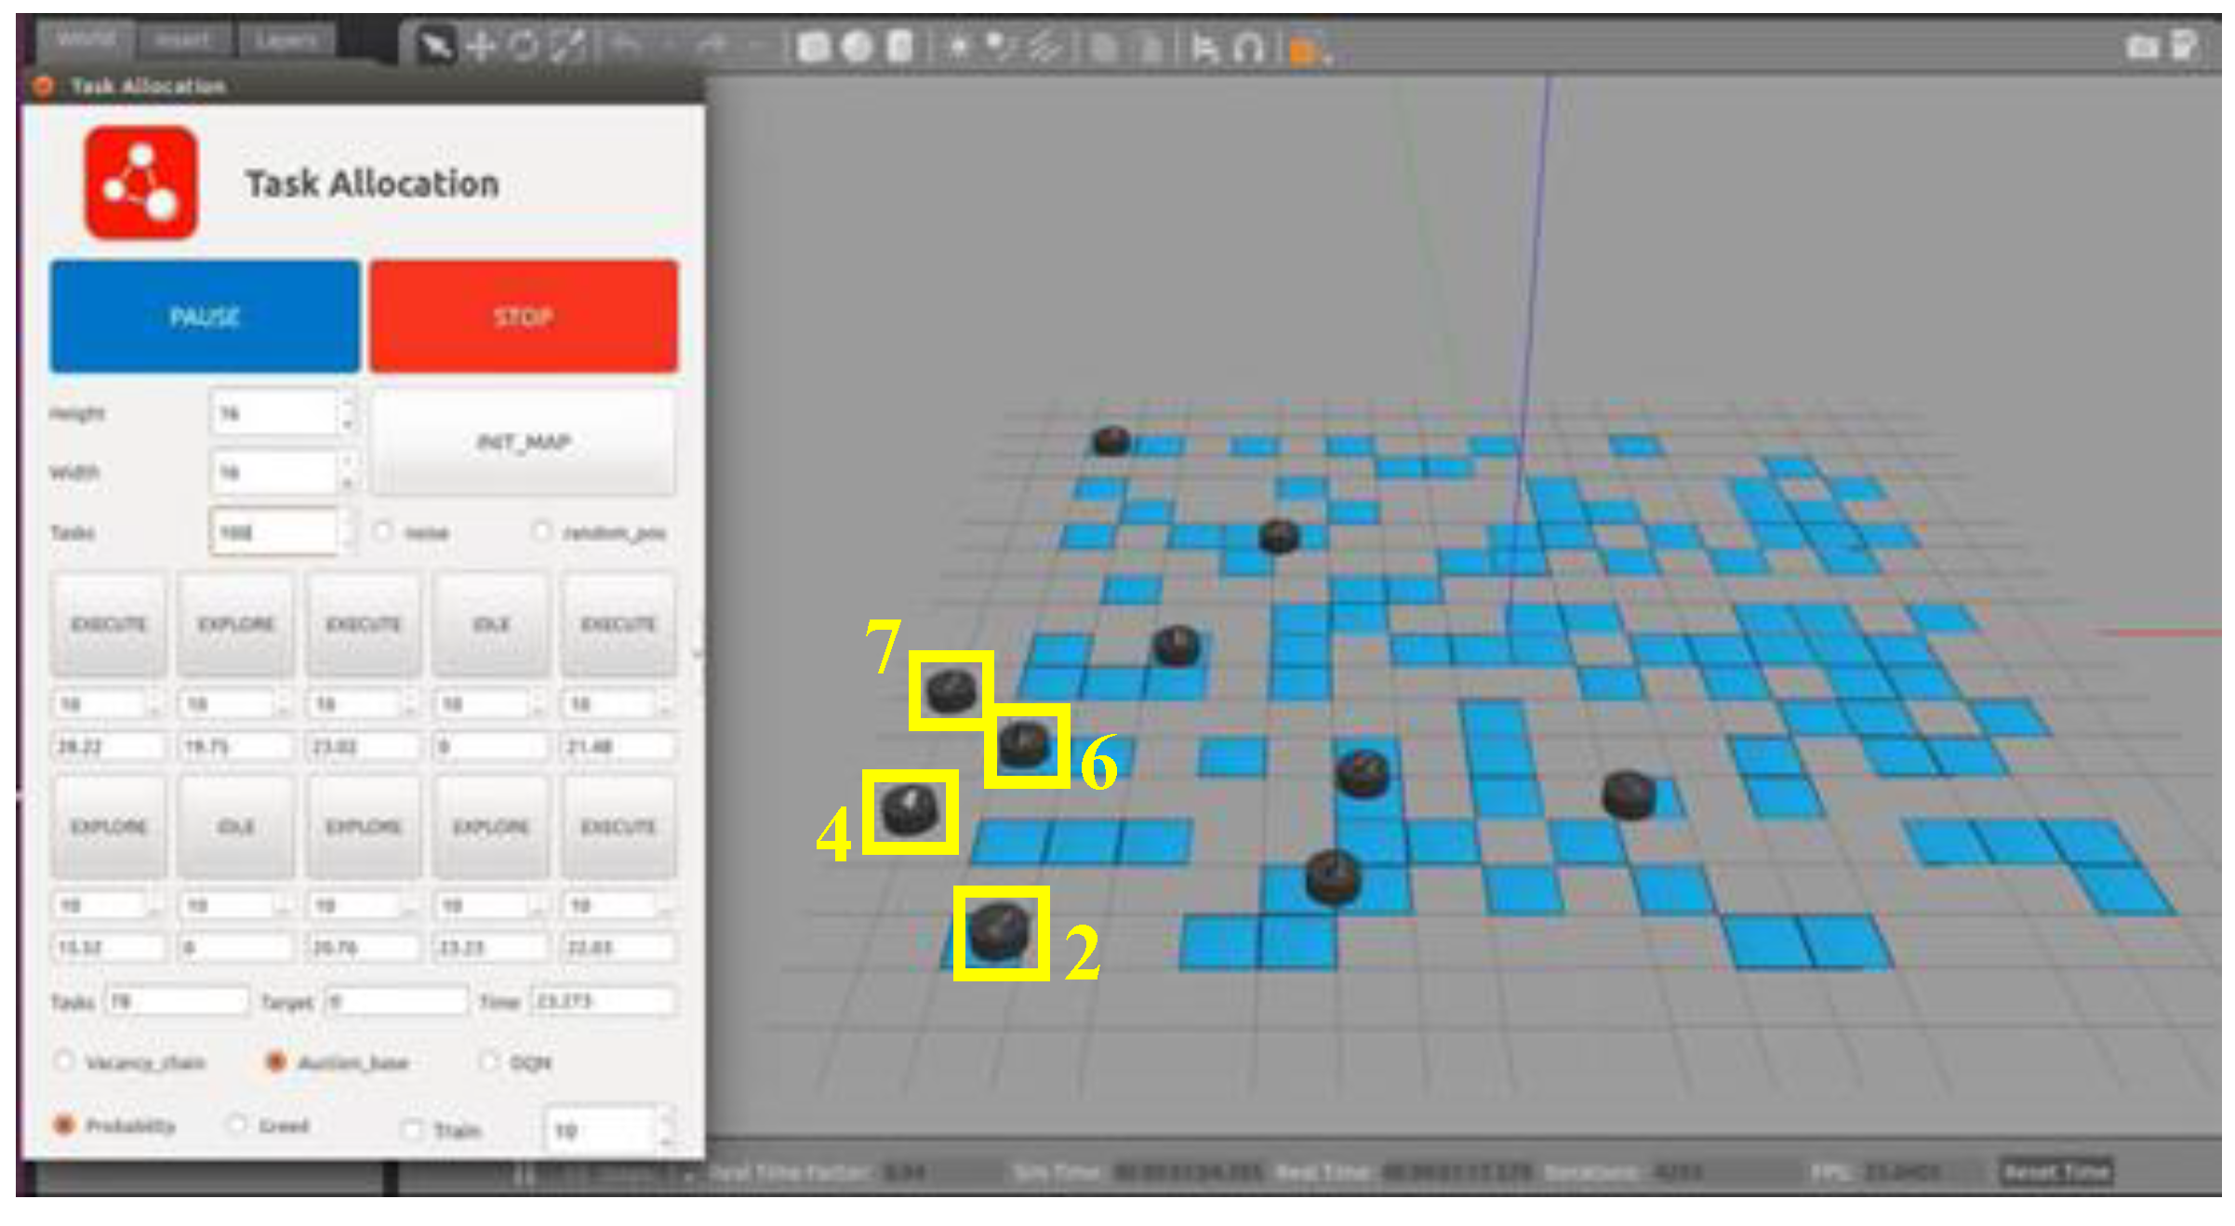Insert a box shape from toolbar

click(814, 47)
